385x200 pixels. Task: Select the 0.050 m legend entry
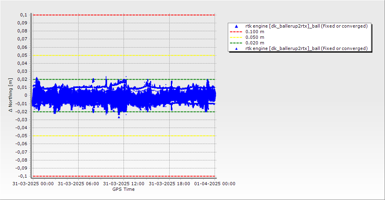(x=255, y=38)
